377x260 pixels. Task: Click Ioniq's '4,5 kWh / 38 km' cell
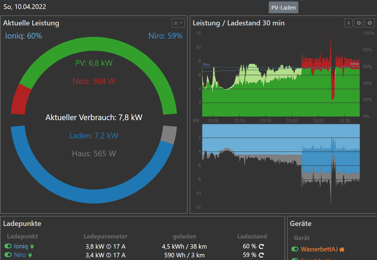pos(184,247)
